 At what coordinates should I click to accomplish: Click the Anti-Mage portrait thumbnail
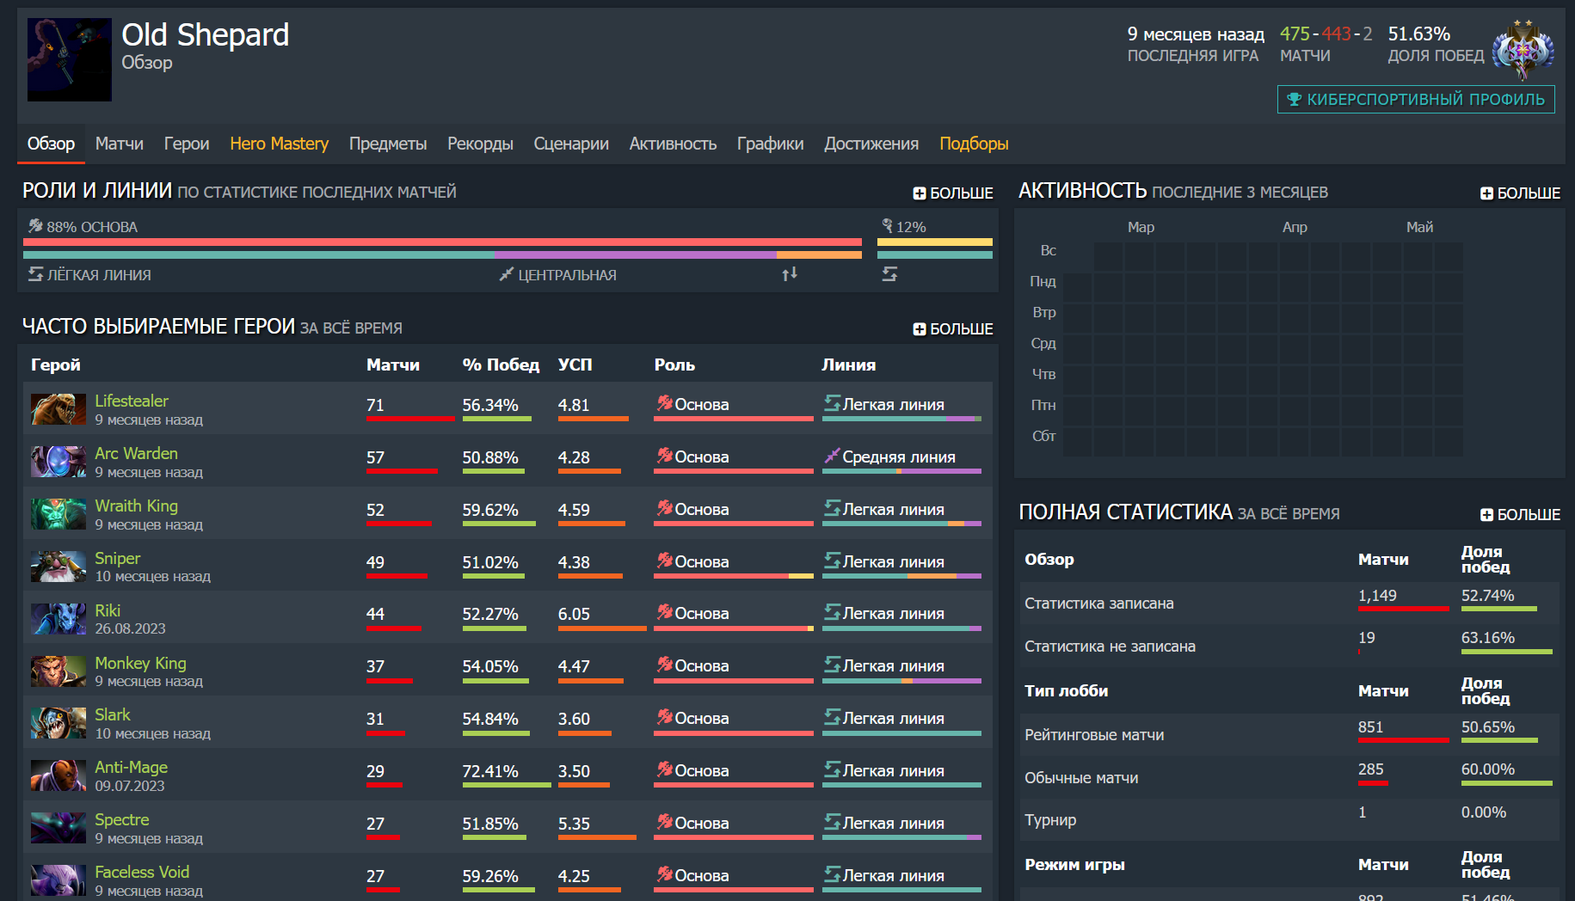coord(58,775)
